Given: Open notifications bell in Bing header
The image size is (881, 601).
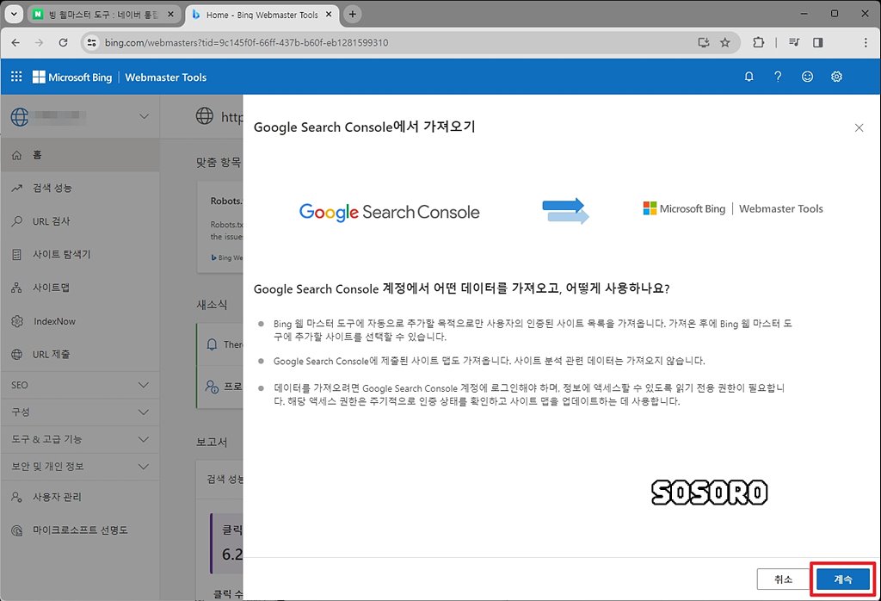Looking at the screenshot, I should coord(749,77).
